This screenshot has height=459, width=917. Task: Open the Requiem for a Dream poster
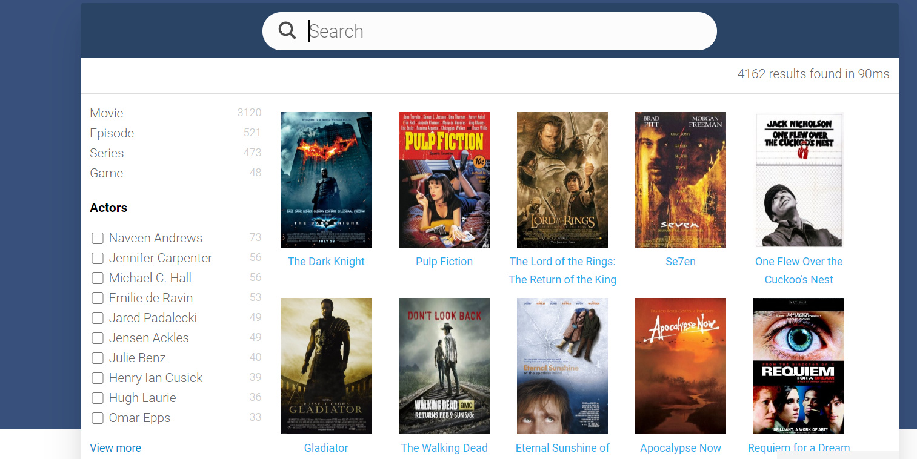pos(799,366)
